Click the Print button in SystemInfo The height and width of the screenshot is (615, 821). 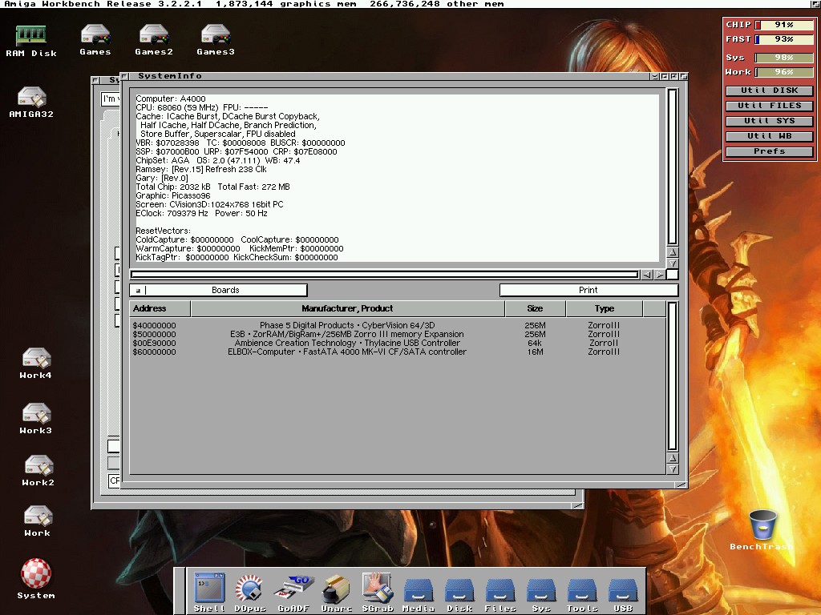588,290
